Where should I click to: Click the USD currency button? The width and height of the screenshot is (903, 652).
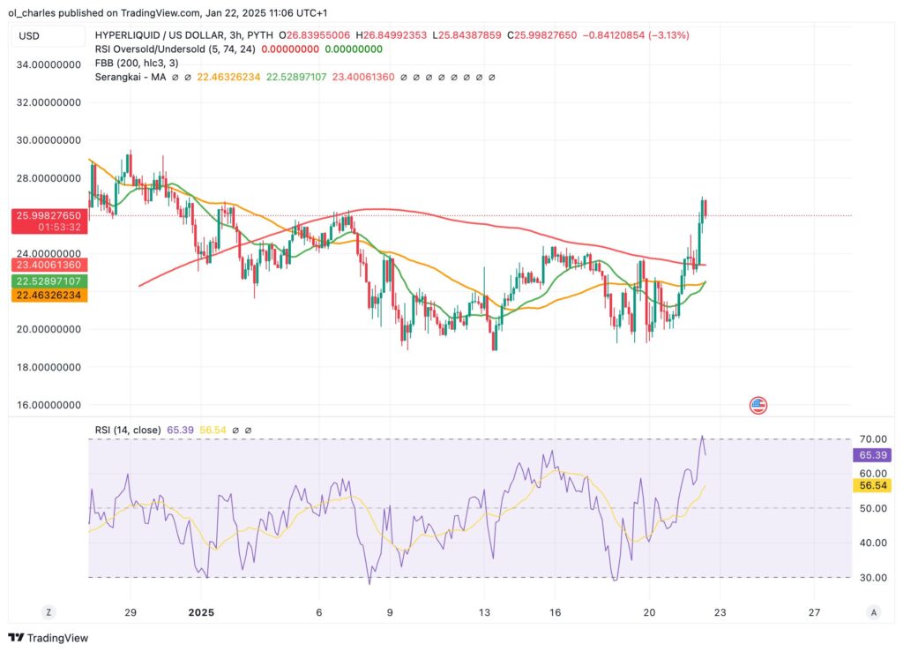point(47,37)
